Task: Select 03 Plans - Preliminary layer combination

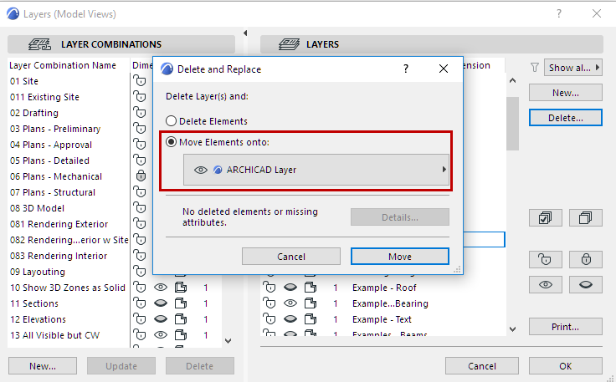Action: 55,129
